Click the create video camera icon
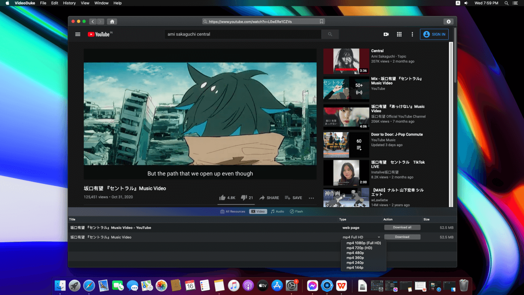The height and width of the screenshot is (295, 524). pos(386,34)
